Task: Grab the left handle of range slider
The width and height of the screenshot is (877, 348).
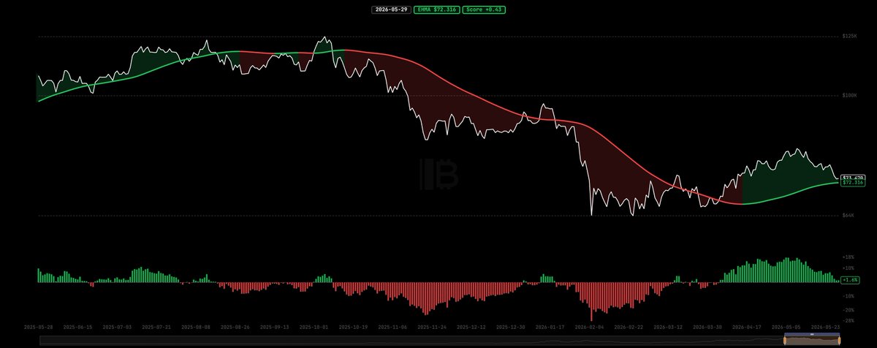Action: tap(785, 340)
